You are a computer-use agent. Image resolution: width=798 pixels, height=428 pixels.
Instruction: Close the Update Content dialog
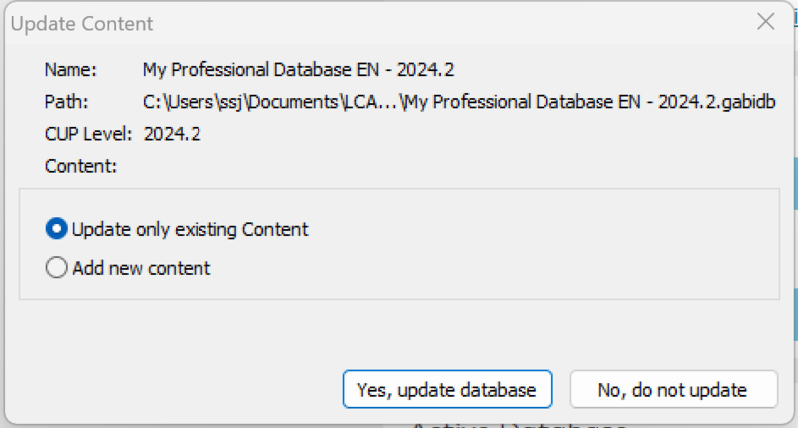point(765,22)
